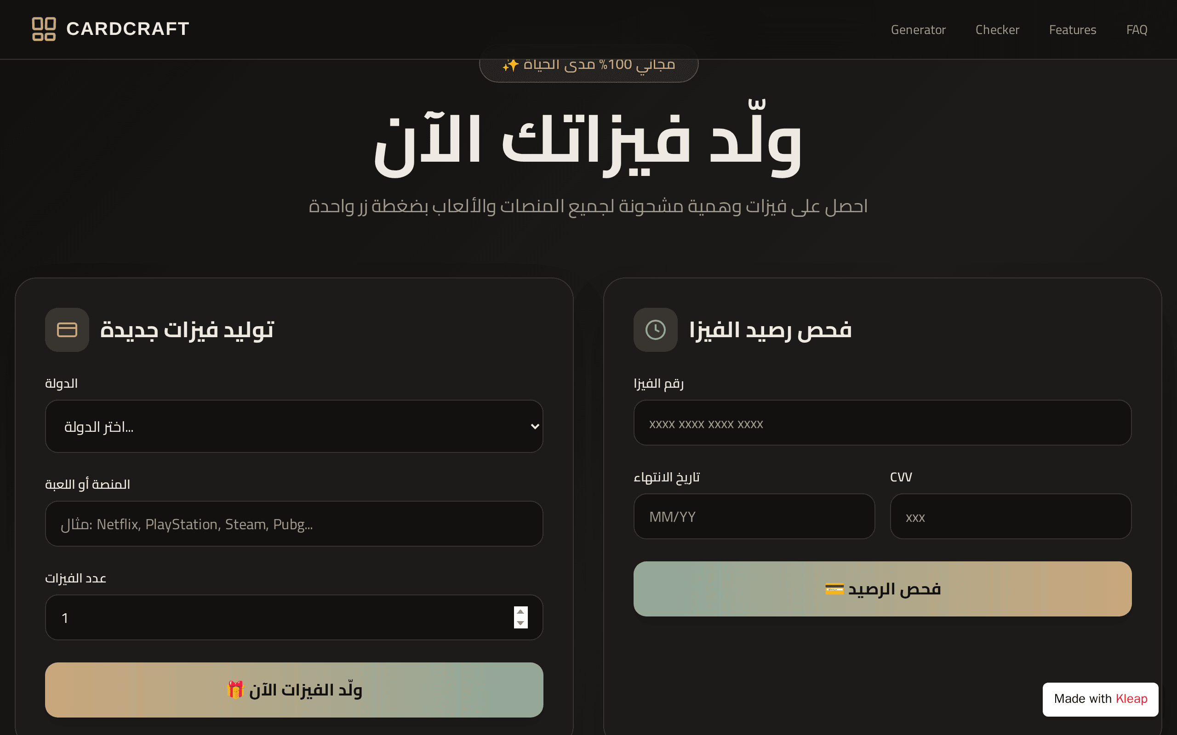Go to the Checker nav item
This screenshot has height=735, width=1177.
(x=997, y=30)
